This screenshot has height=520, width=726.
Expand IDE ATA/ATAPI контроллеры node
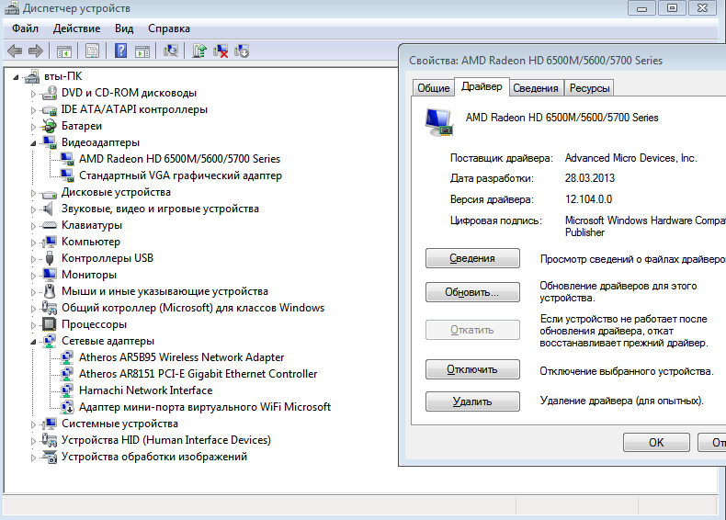tap(33, 110)
